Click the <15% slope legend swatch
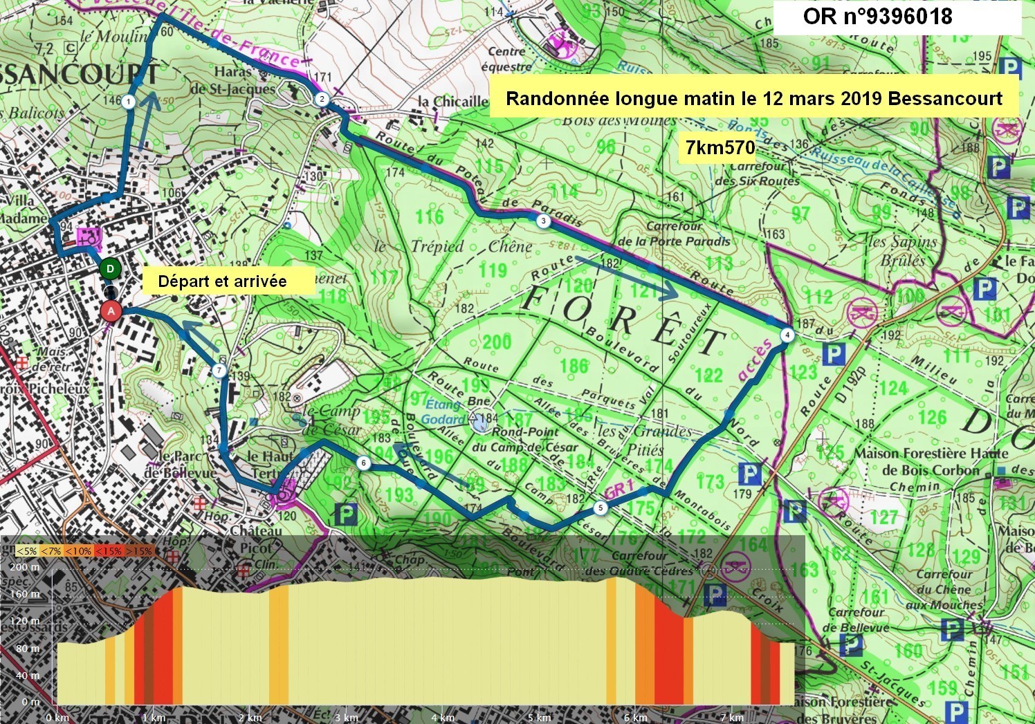Image resolution: width=1035 pixels, height=724 pixels. (x=108, y=551)
